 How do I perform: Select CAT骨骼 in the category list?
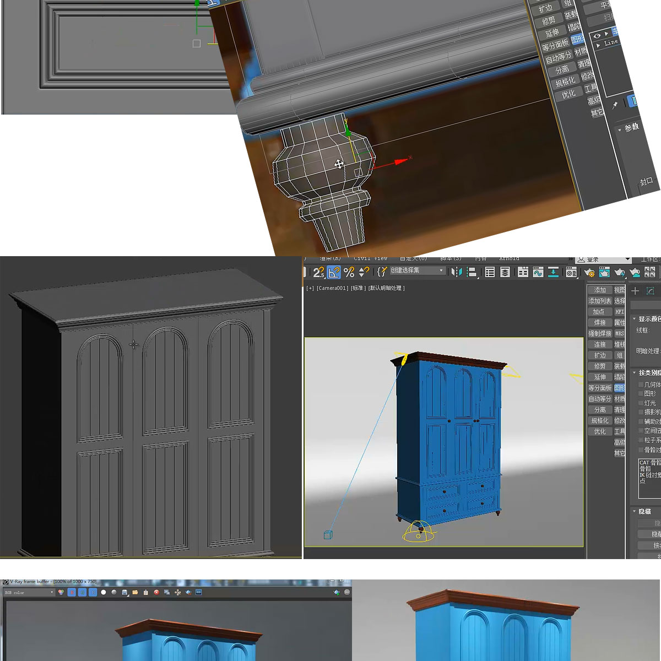pos(650,463)
